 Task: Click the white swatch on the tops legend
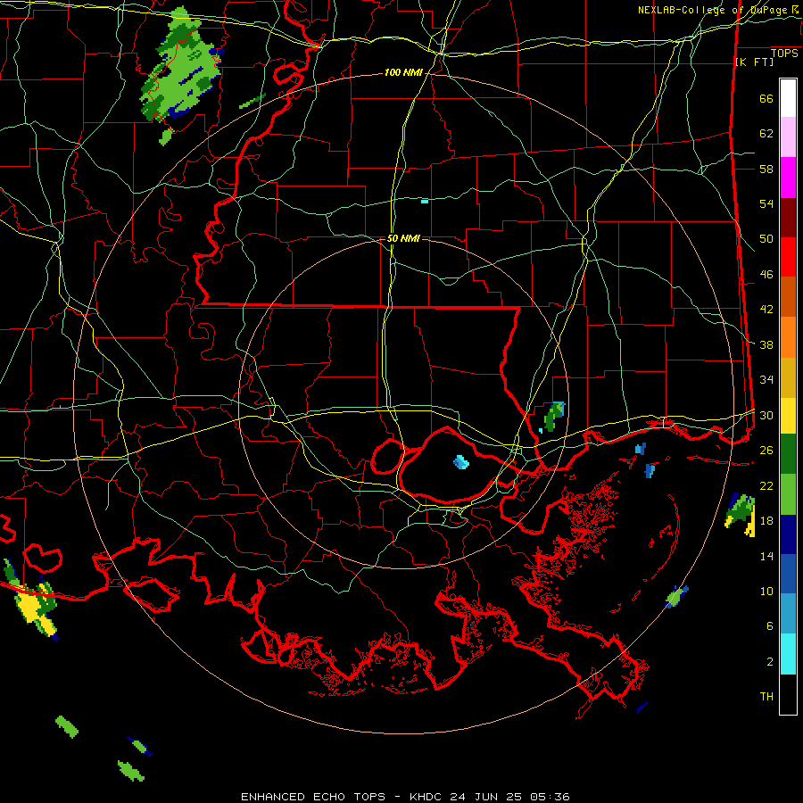pos(788,98)
